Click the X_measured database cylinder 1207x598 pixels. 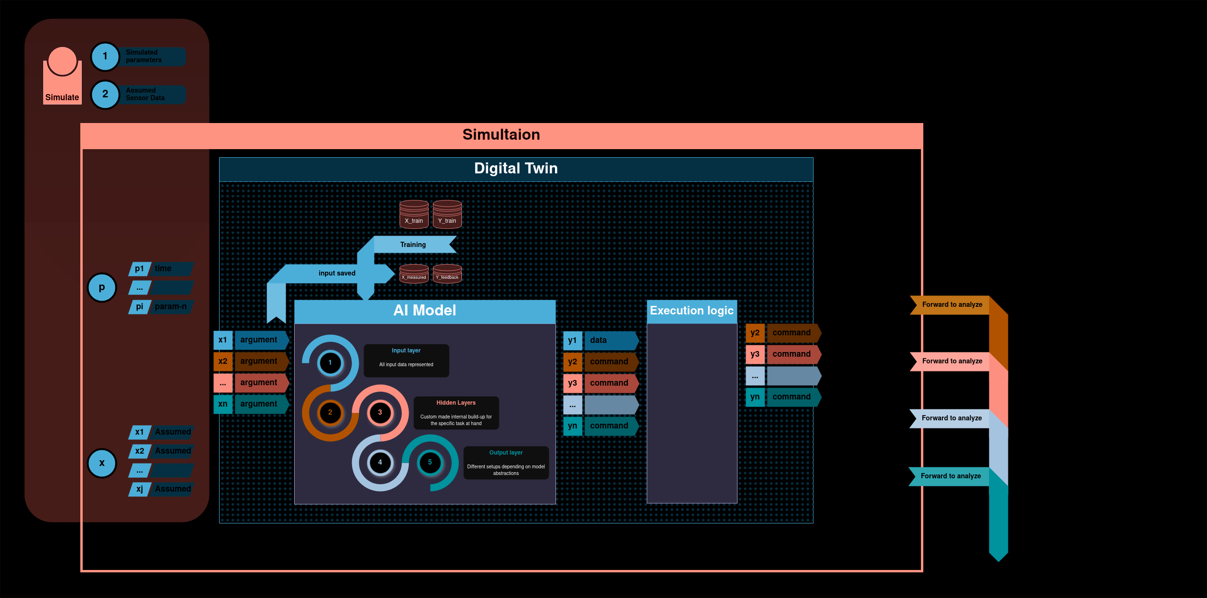click(x=413, y=274)
